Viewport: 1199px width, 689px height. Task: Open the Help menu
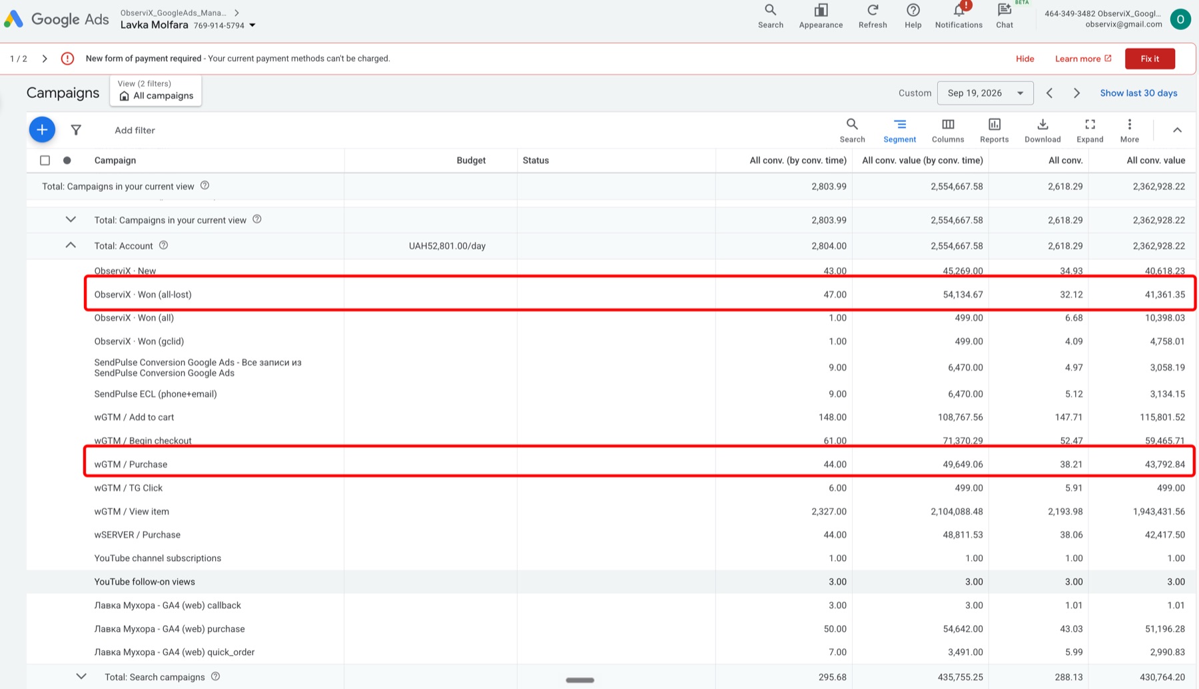coord(913,16)
